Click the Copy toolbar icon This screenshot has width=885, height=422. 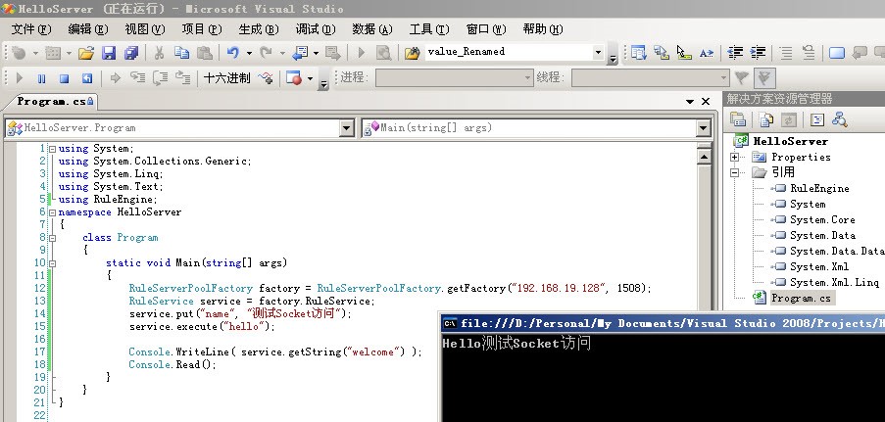[181, 53]
